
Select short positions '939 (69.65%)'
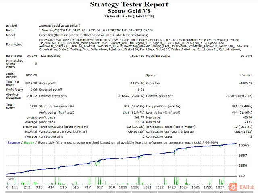(134, 106)
